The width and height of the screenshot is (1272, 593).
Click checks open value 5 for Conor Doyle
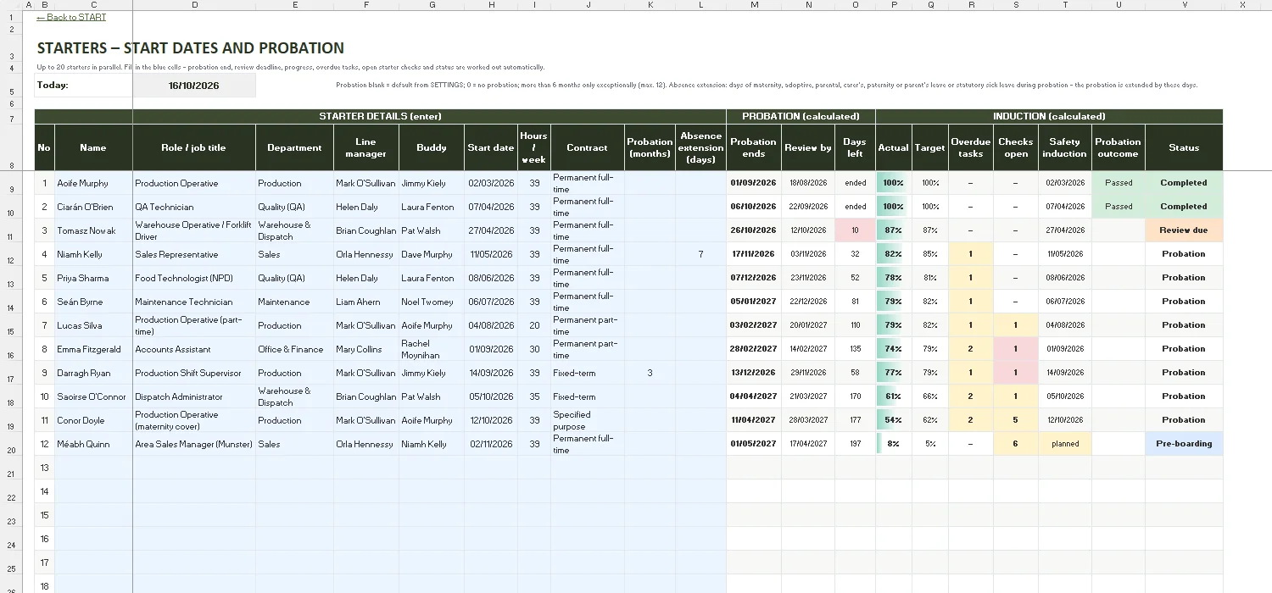click(1016, 420)
